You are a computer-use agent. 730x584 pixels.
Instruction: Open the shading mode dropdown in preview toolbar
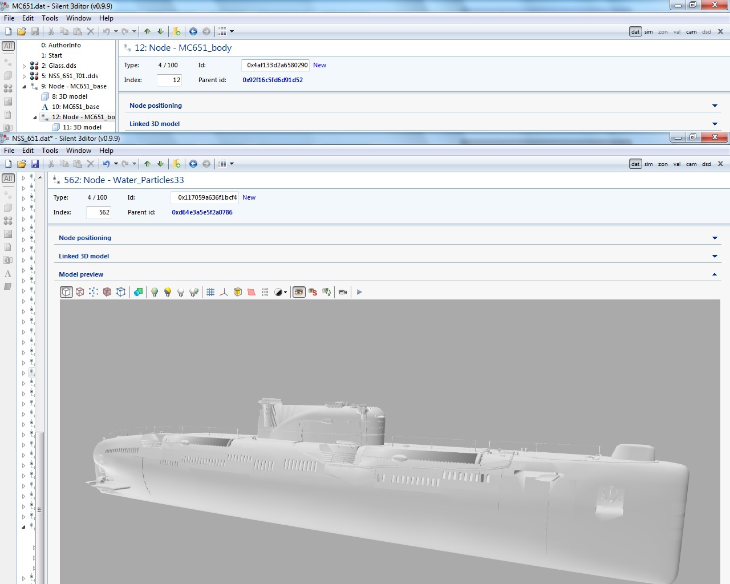coord(281,292)
